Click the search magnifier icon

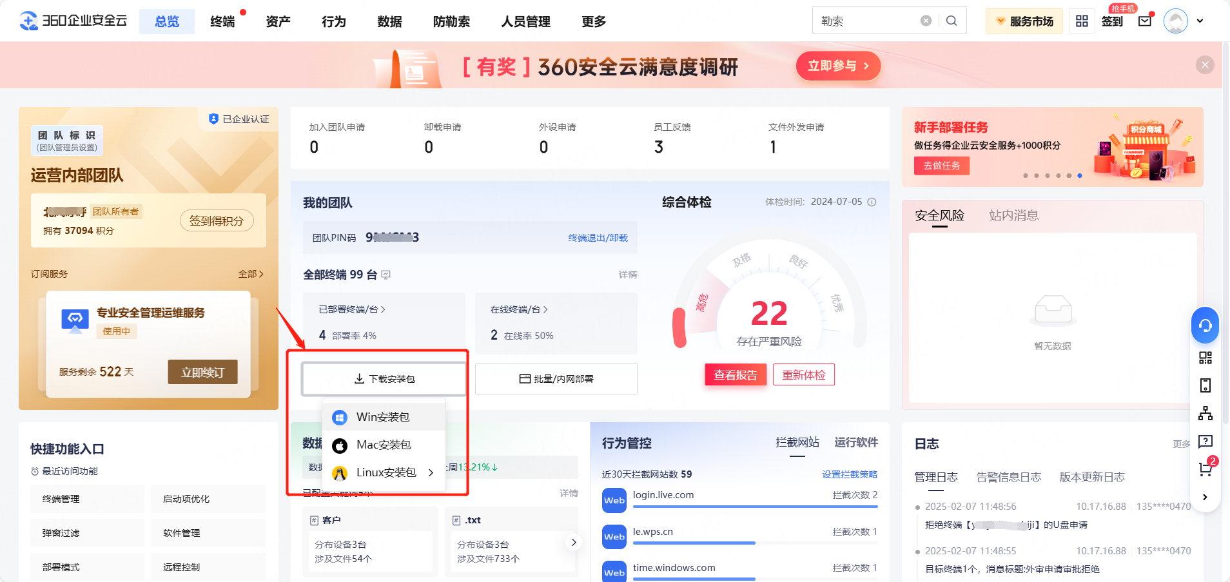pos(952,21)
